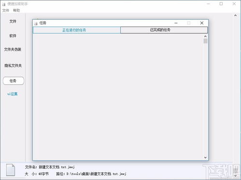
Task: Click the 任务 sidebar button
Action: 14,81
